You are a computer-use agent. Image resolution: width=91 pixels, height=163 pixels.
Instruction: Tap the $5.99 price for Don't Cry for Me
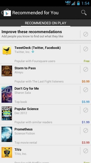tap(86, 102)
